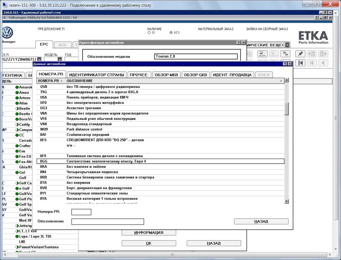Select the EPC tab
Viewport: 341px width, 260px height.
coord(44,44)
